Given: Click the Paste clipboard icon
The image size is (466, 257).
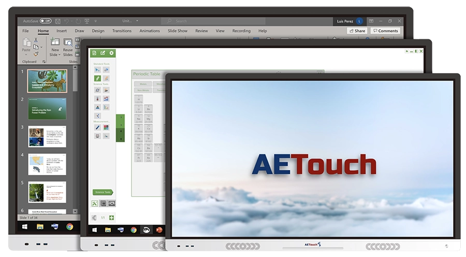Looking at the screenshot, I should 26,43.
